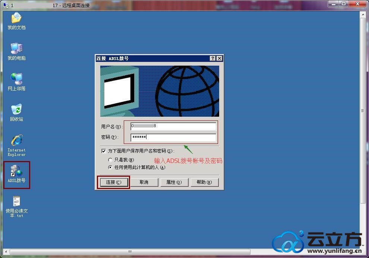Focus the 用户名 username field
369x258 pixels.
coord(173,126)
